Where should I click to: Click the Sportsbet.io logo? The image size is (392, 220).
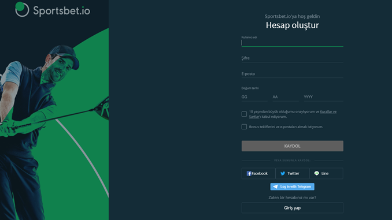(53, 10)
